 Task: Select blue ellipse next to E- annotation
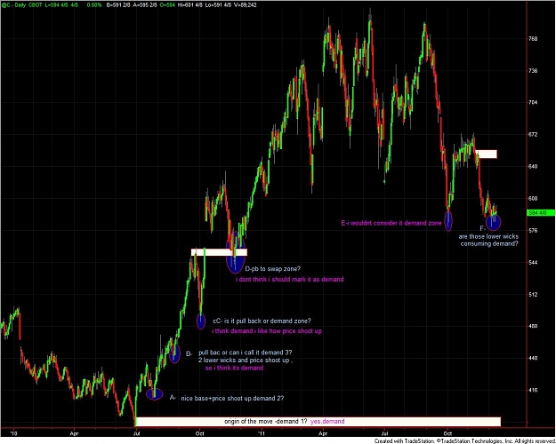[448, 220]
